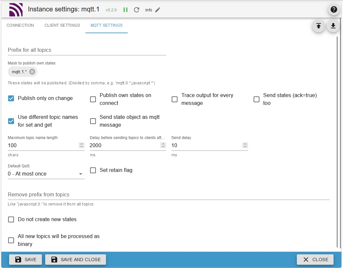Click the purple MQTT adapter logo
343x268 pixels.
coord(16,10)
